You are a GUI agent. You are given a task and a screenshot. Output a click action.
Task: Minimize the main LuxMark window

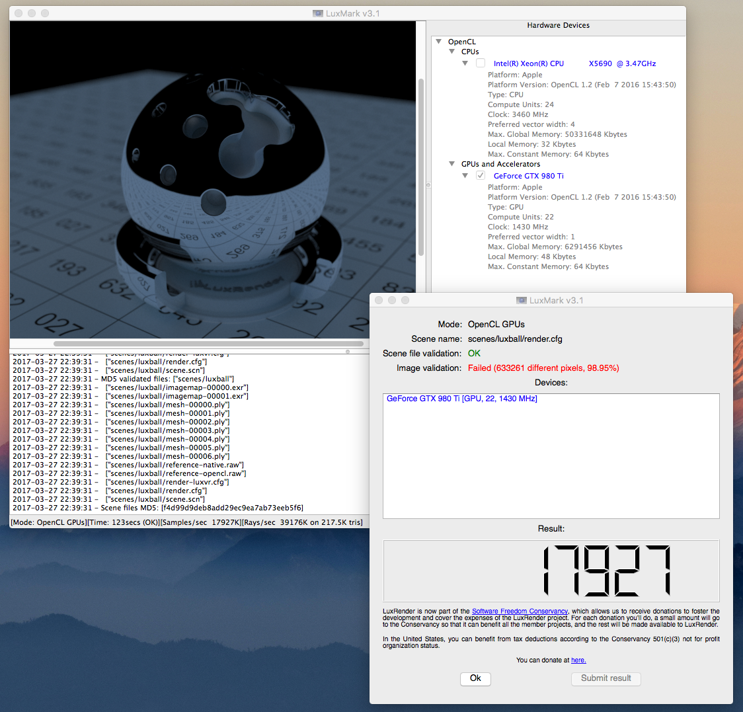tap(32, 13)
